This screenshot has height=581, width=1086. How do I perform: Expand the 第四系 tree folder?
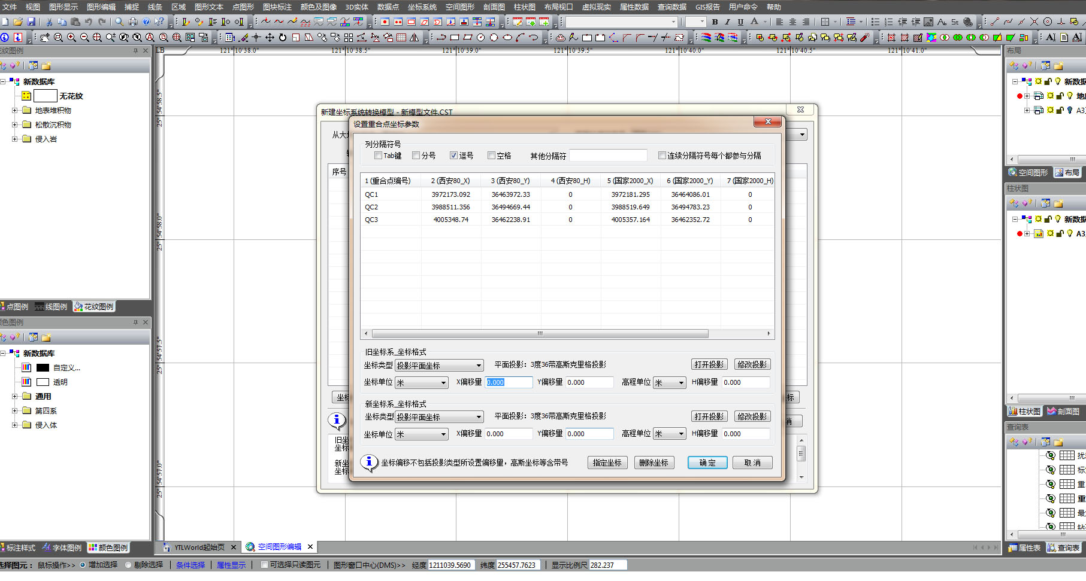click(14, 410)
